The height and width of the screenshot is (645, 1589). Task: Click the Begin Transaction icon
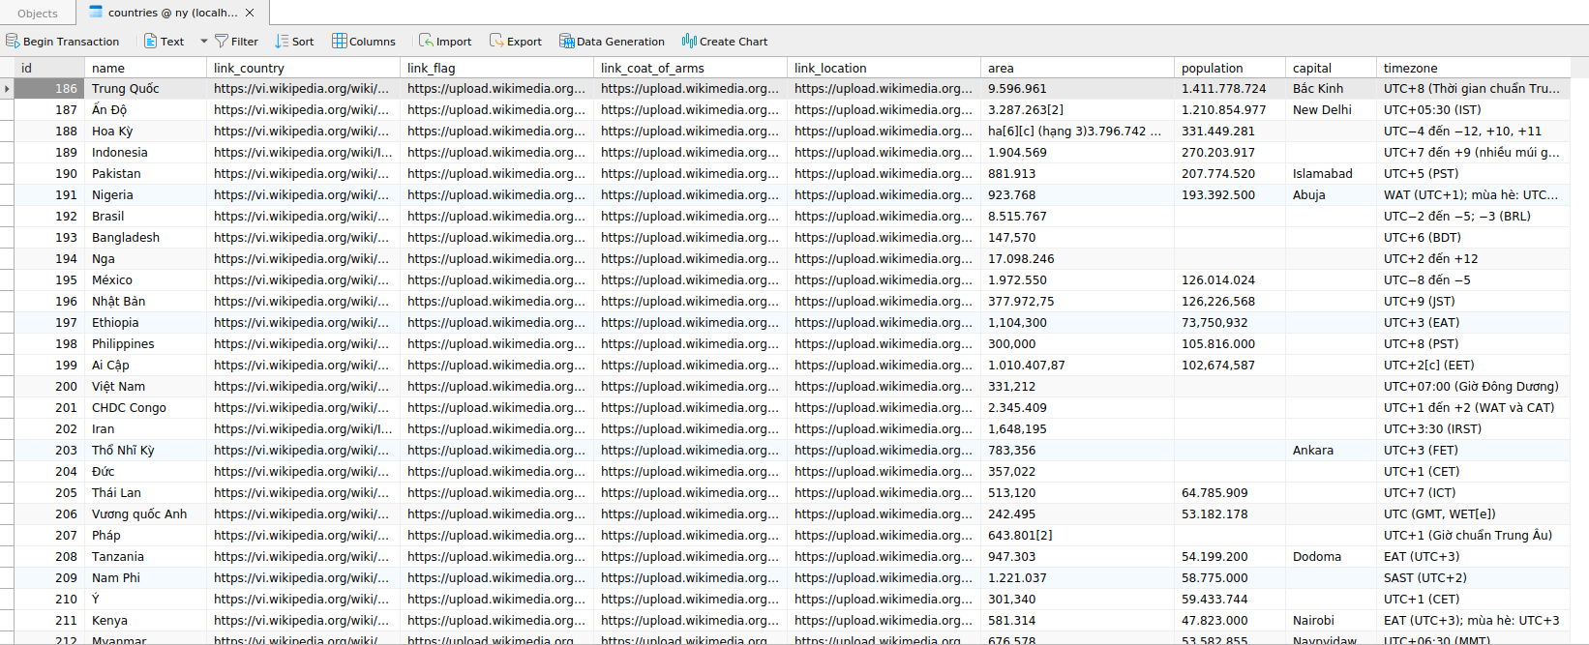pos(13,41)
